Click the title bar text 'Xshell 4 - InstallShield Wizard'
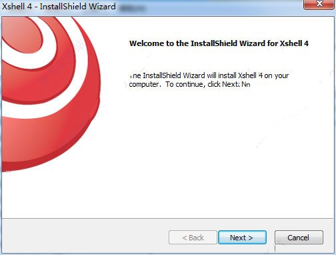This screenshot has height=255, width=336. point(59,6)
